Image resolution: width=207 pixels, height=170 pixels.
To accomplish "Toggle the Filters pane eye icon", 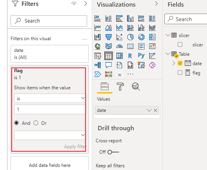I will 74,4.
